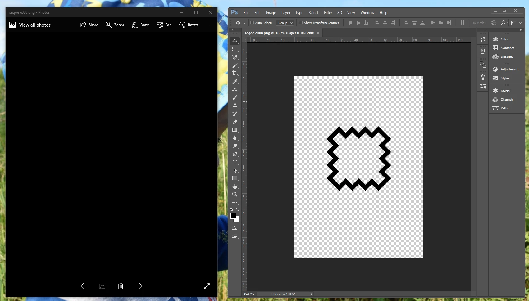
Task: Click Rotate in the Photos app
Action: (189, 25)
